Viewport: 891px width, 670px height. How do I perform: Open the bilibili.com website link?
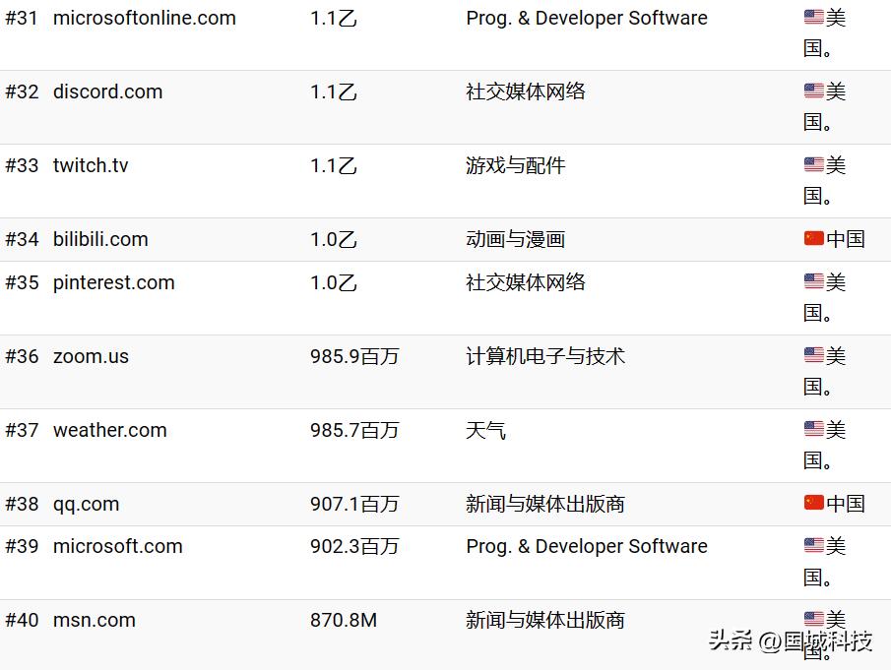(x=99, y=238)
